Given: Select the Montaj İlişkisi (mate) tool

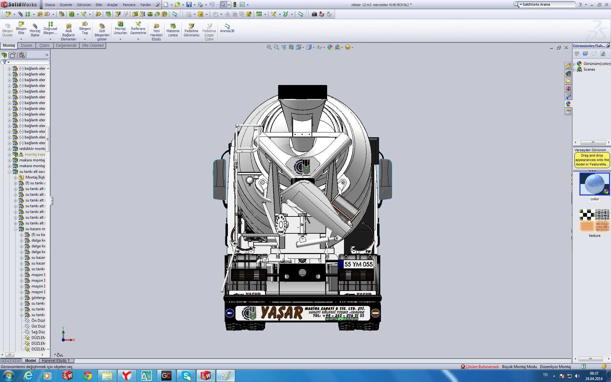Looking at the screenshot, I should 35,31.
